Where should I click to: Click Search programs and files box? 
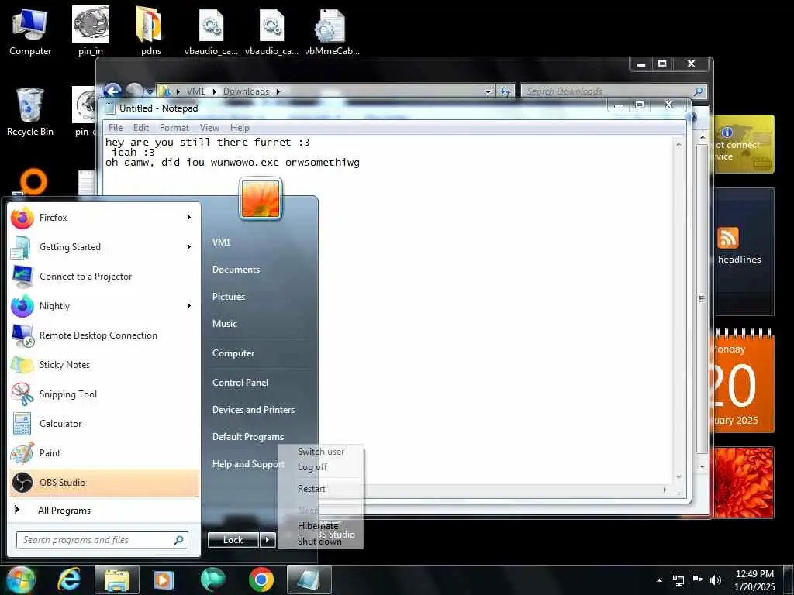click(102, 540)
